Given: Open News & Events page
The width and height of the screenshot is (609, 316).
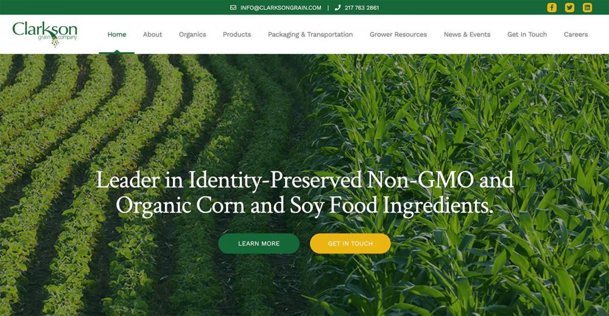Looking at the screenshot, I should click(467, 35).
